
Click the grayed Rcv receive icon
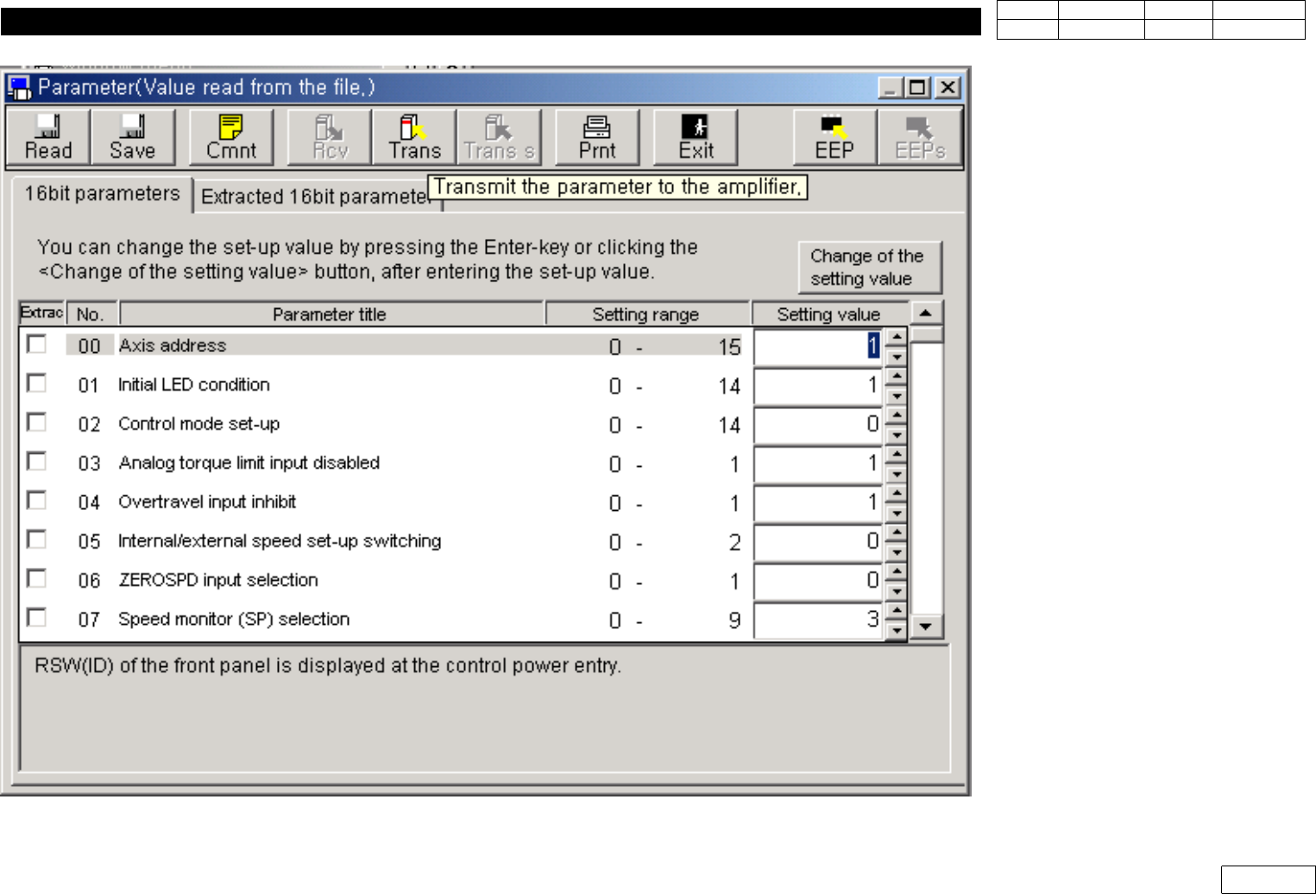pos(330,136)
